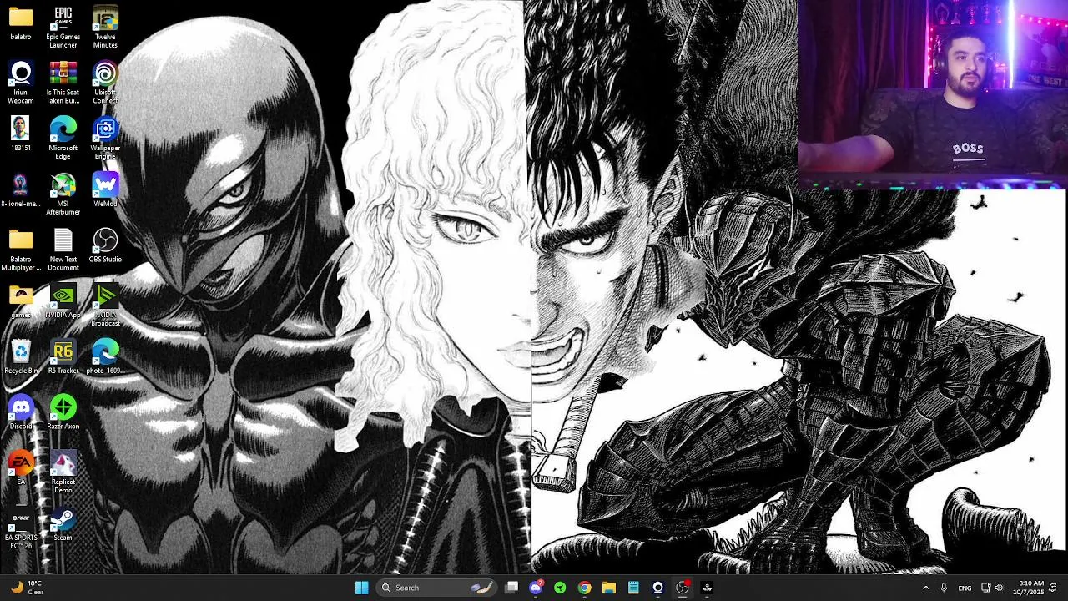Open the notification center icon
Screen dimensions: 1068x601
1054,588
